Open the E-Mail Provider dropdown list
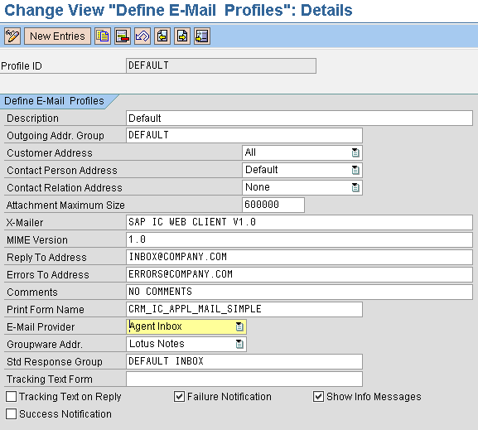This screenshot has width=478, height=430. 239,326
